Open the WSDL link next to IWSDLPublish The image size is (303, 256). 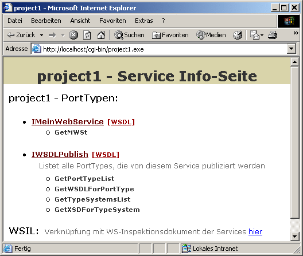click(x=106, y=155)
